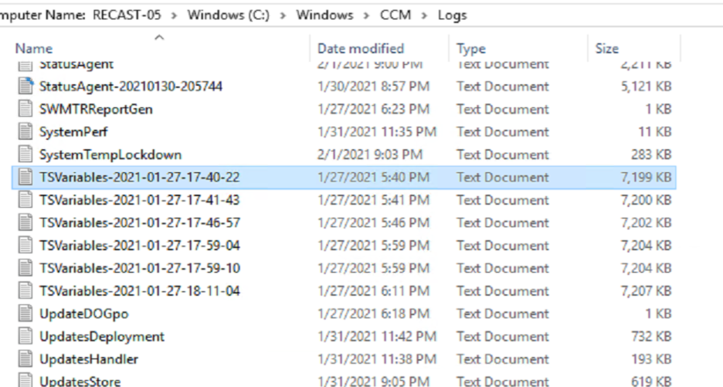This screenshot has width=723, height=387.
Task: Select the UpdatesStore file name
Action: click(x=80, y=381)
